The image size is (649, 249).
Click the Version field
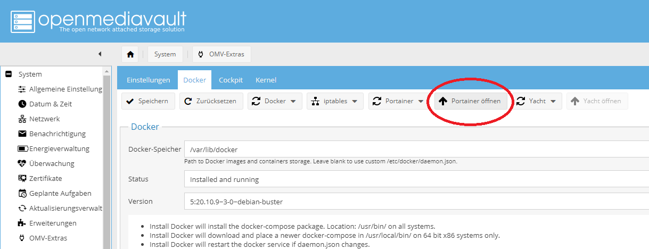point(416,202)
